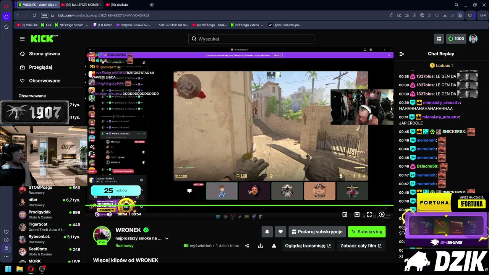The height and width of the screenshot is (275, 489).
Task: Go to Strona główna
Action: click(45, 54)
